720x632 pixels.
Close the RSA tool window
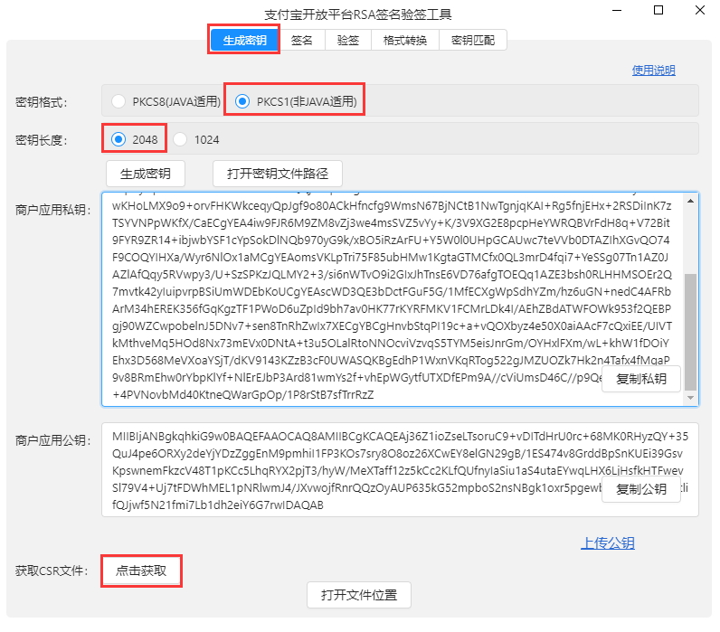coord(700,10)
